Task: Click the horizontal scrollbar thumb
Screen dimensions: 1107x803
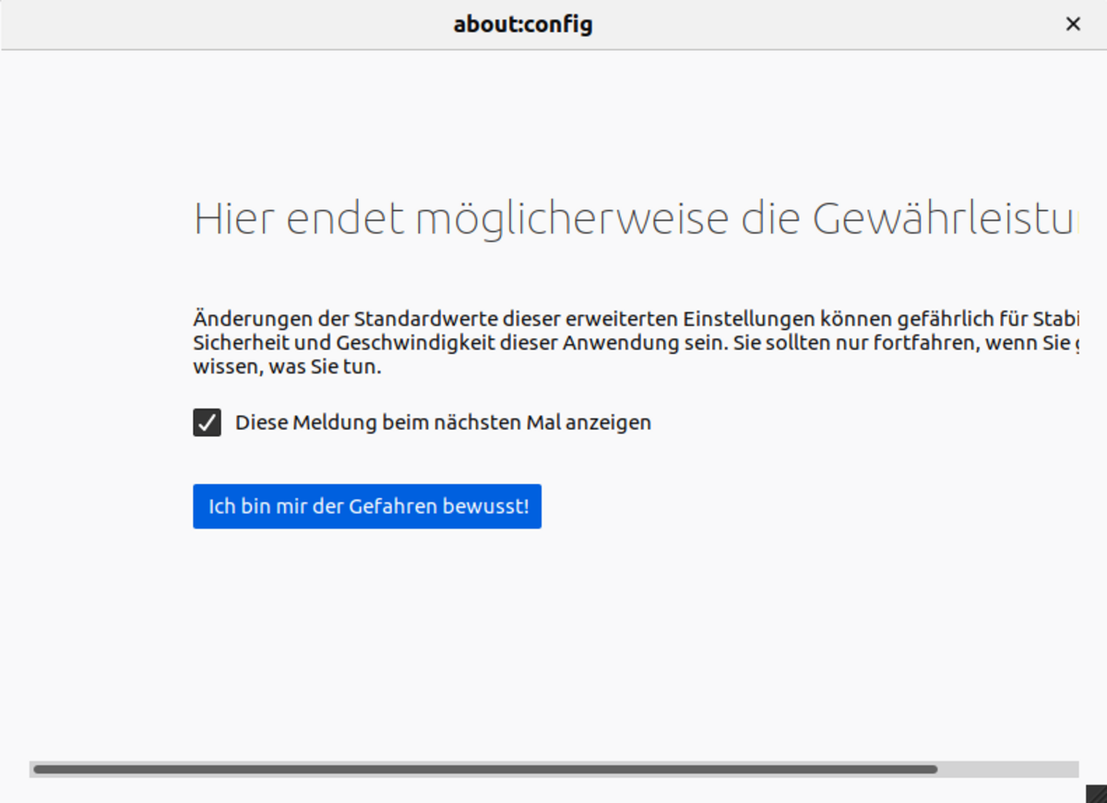Action: tap(484, 769)
